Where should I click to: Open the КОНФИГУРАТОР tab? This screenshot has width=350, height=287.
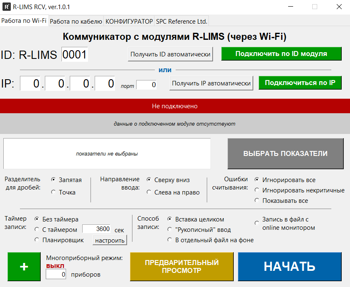pos(129,22)
